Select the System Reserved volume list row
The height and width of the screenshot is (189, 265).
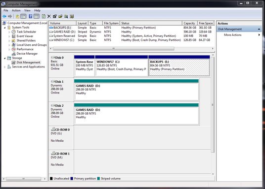tap(131, 36)
